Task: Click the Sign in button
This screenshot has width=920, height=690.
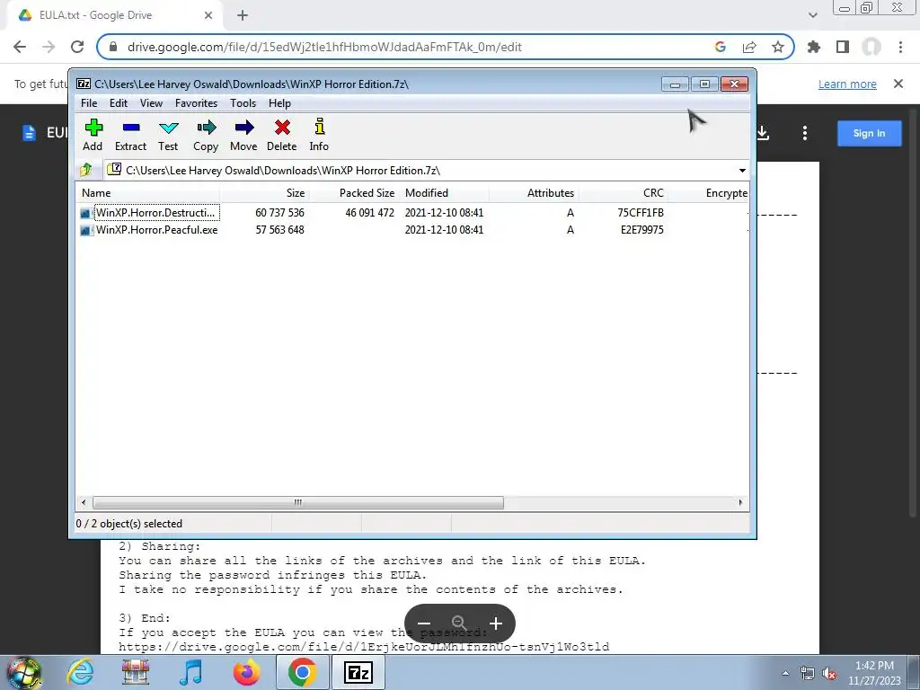Action: 869,133
